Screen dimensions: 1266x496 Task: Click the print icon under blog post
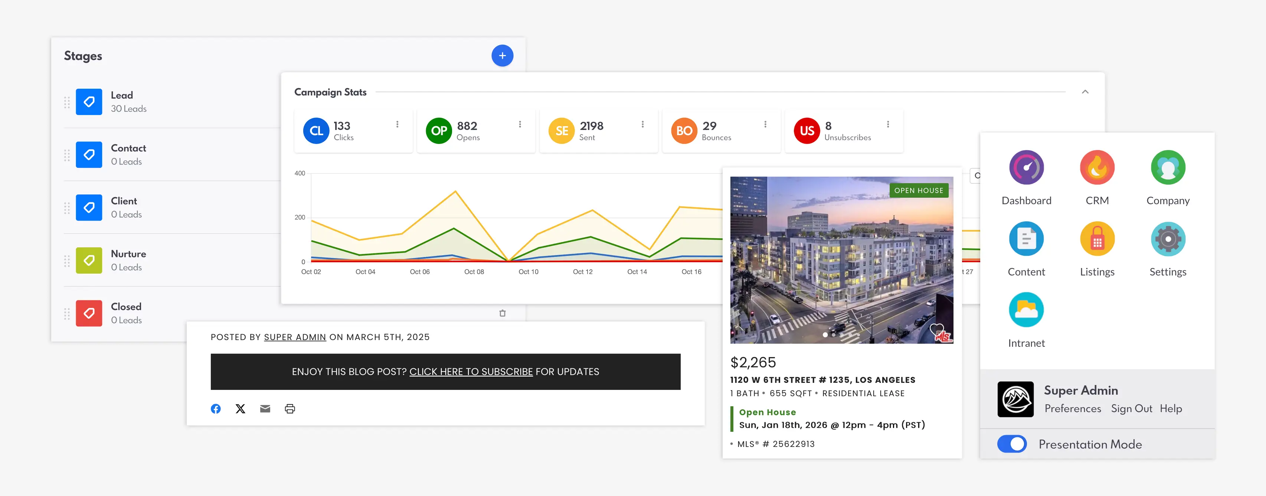point(290,408)
